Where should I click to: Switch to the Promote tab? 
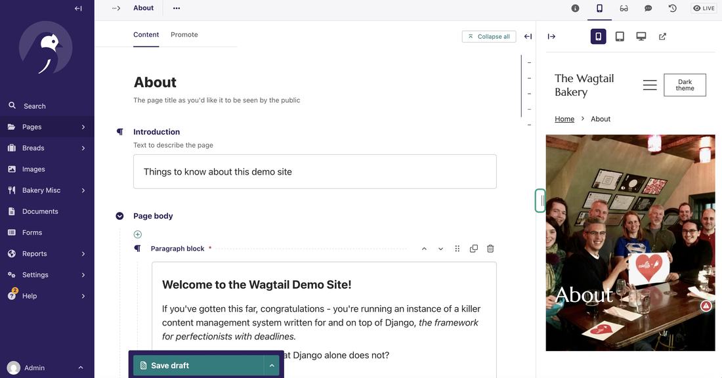184,35
